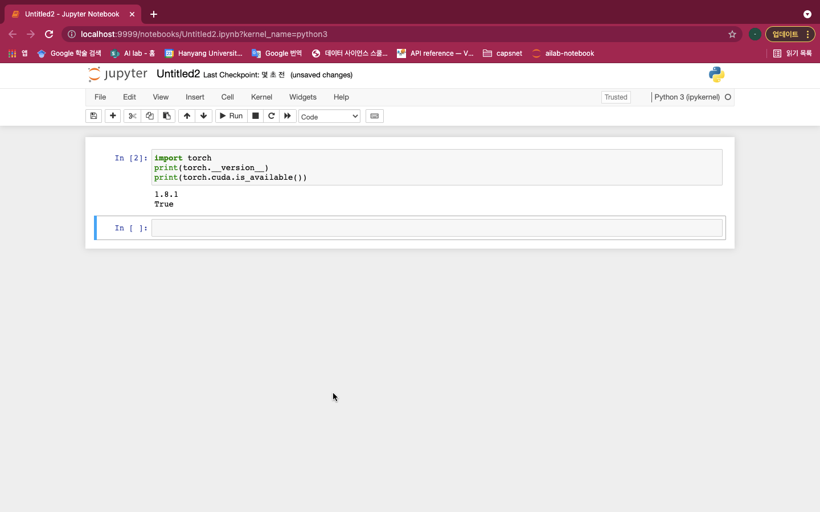Paste cells below with the clipboard icon
The width and height of the screenshot is (820, 512).
pyautogui.click(x=167, y=116)
